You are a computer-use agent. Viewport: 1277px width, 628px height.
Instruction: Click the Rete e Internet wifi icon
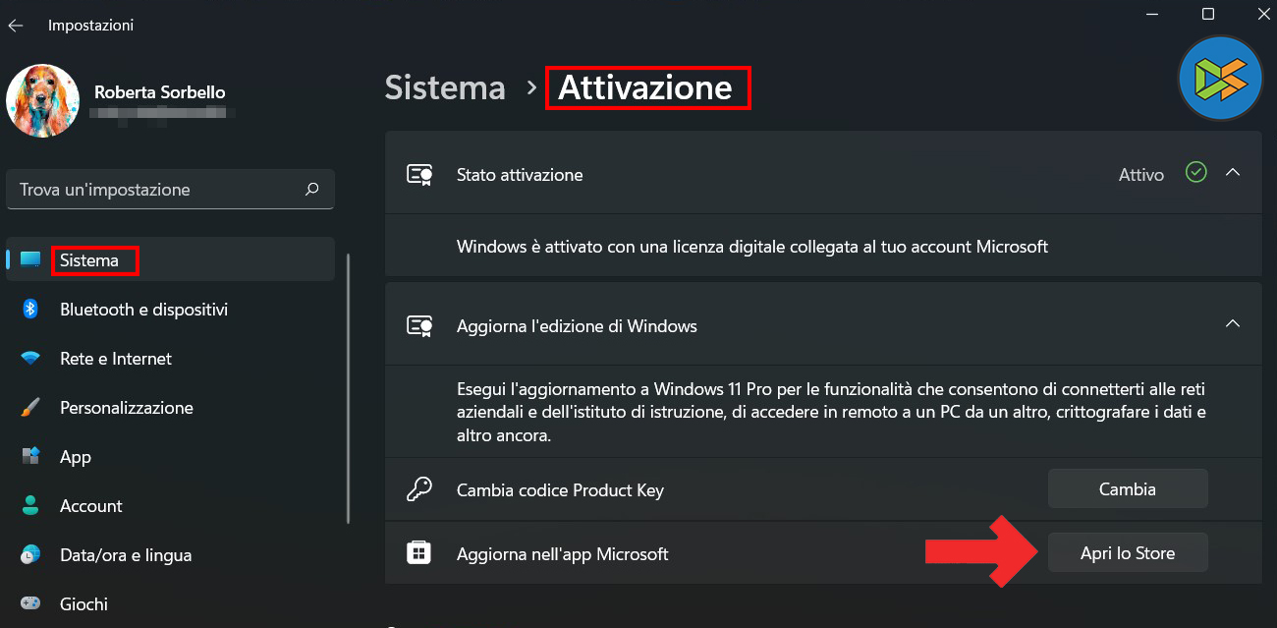(x=30, y=359)
